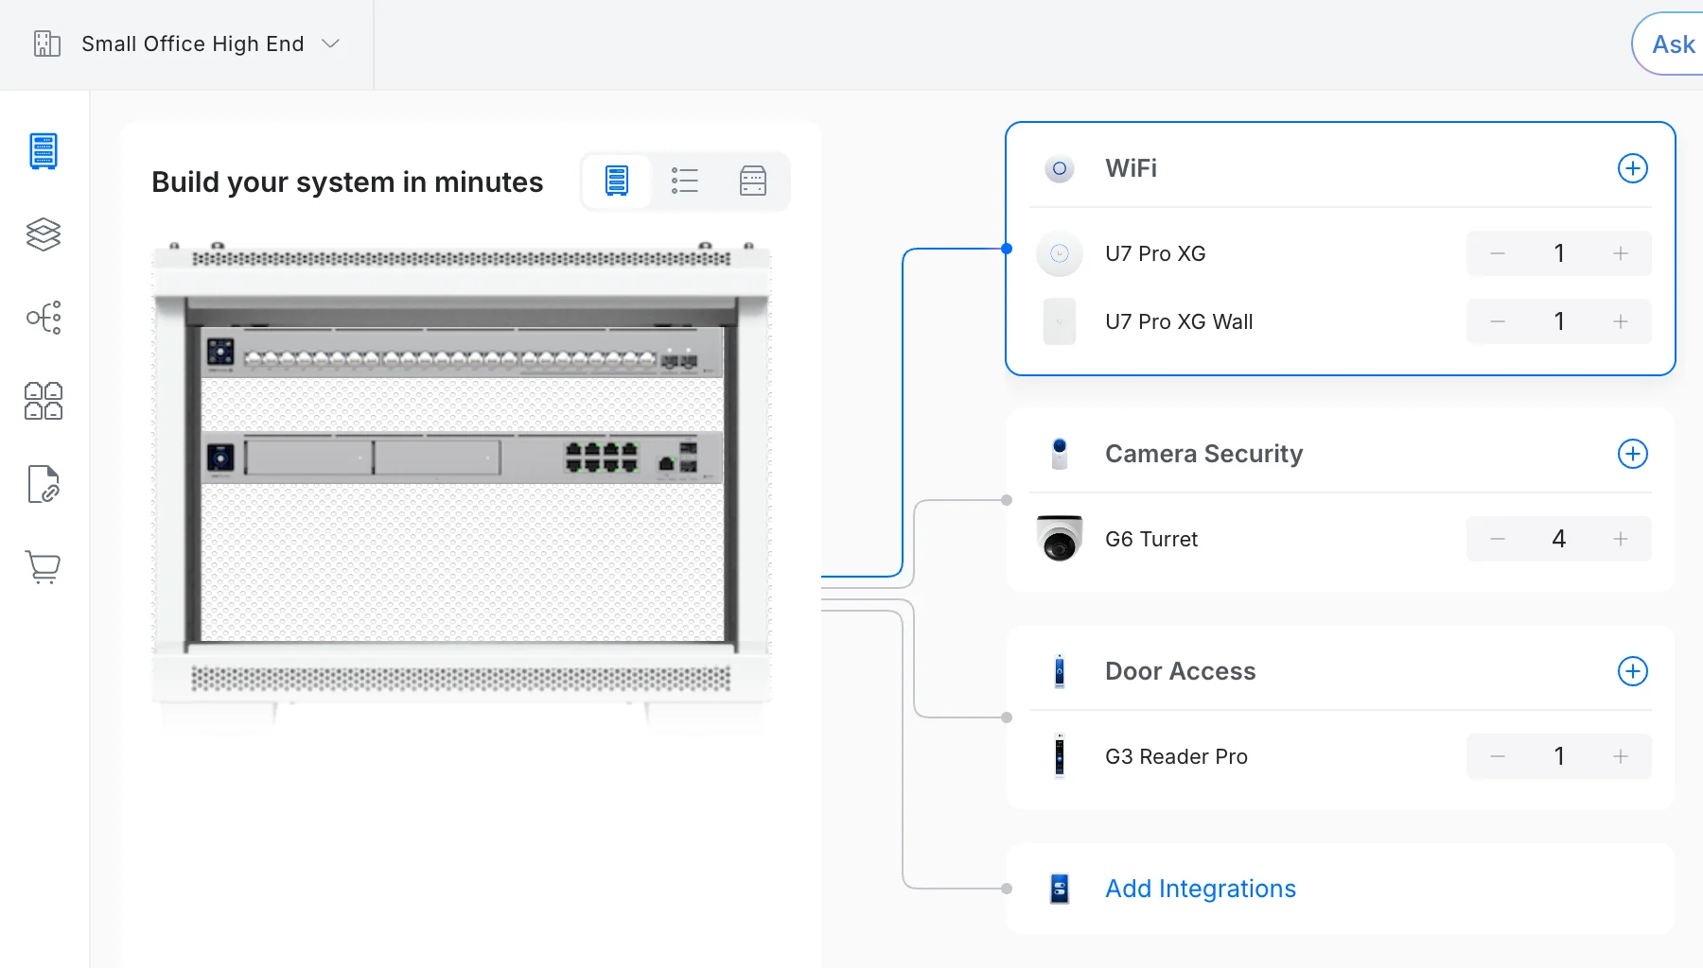Image resolution: width=1703 pixels, height=968 pixels.
Task: Switch to cabinet view mode
Action: click(753, 181)
